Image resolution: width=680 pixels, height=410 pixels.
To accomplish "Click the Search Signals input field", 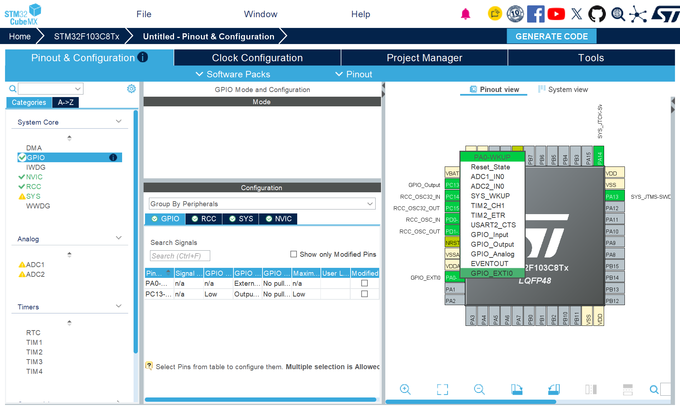I will click(x=180, y=256).
